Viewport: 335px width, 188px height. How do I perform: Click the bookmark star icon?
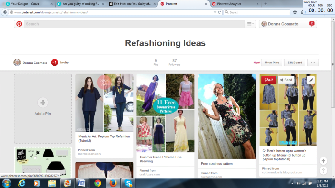click(x=295, y=12)
